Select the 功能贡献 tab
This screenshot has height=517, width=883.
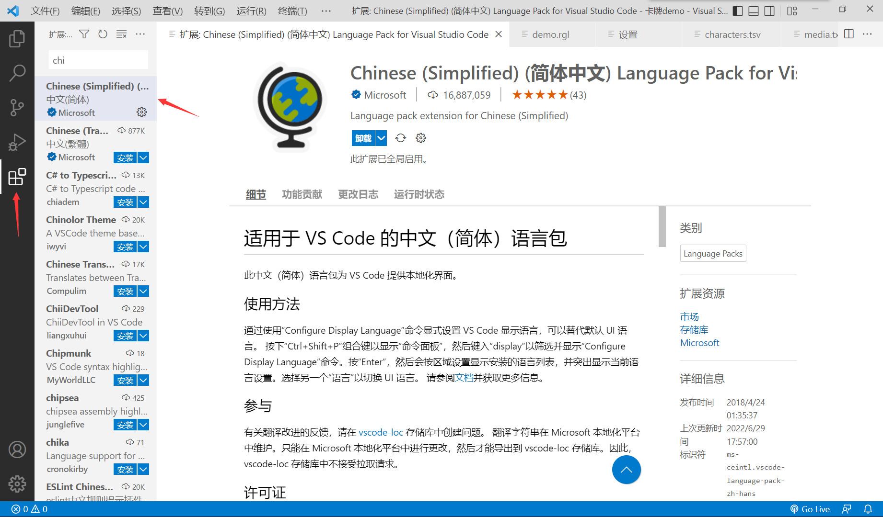coord(302,194)
